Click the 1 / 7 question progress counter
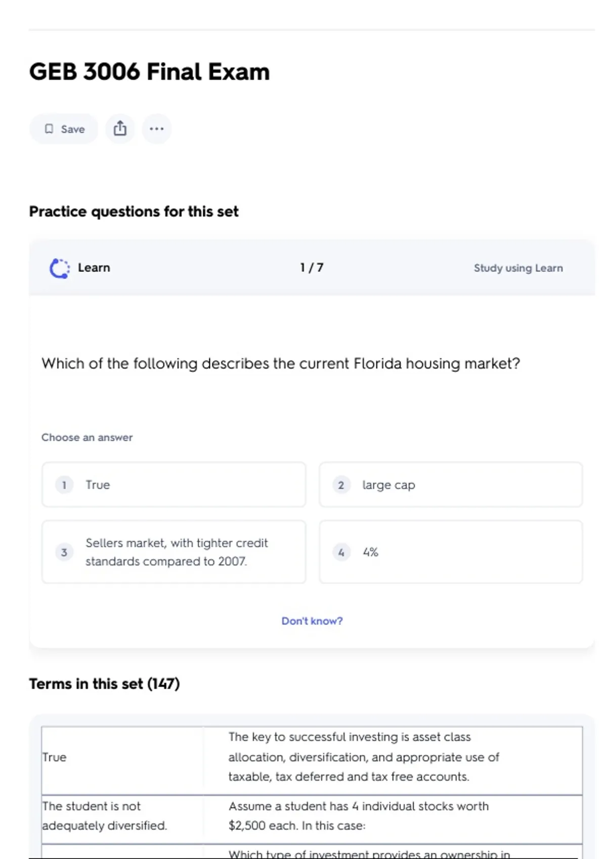The width and height of the screenshot is (607, 859). click(312, 268)
